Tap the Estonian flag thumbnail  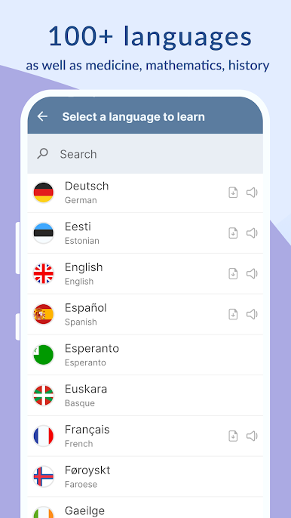pyautogui.click(x=43, y=233)
